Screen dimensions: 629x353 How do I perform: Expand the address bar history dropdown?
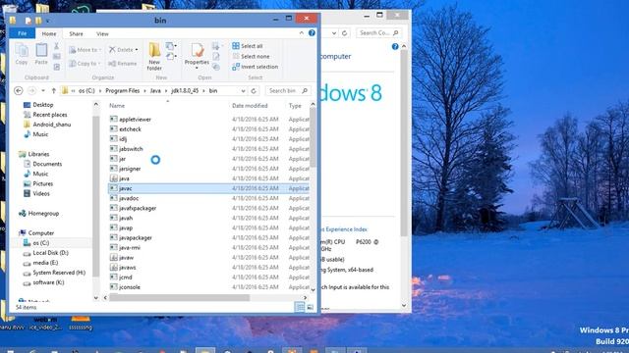click(243, 91)
